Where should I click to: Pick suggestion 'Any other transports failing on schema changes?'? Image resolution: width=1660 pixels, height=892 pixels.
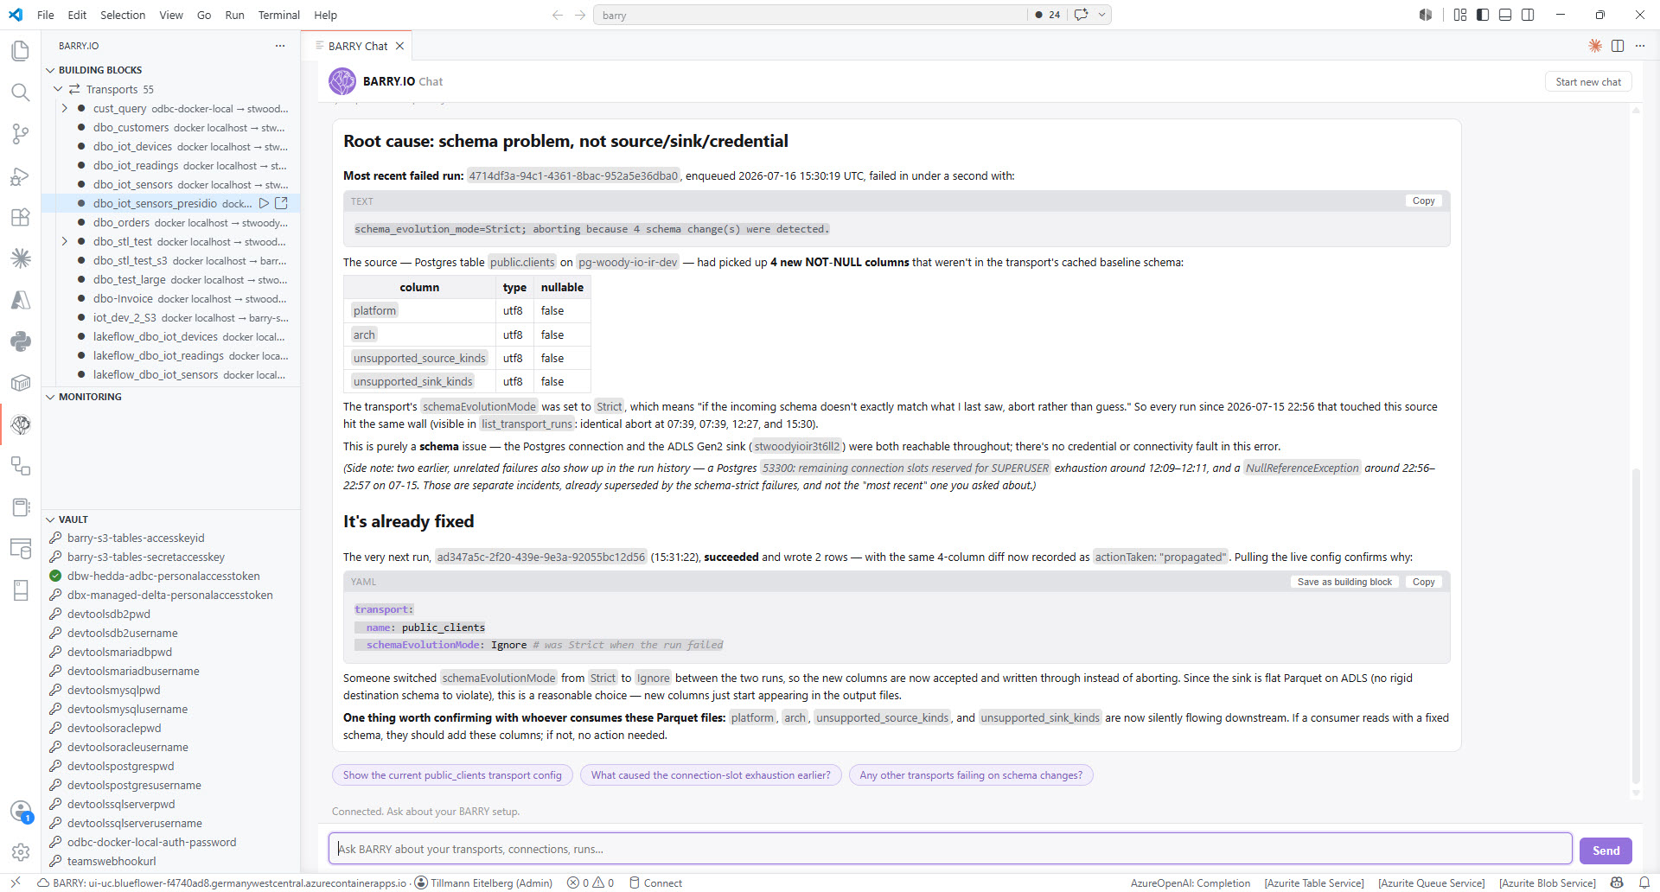pos(971,775)
